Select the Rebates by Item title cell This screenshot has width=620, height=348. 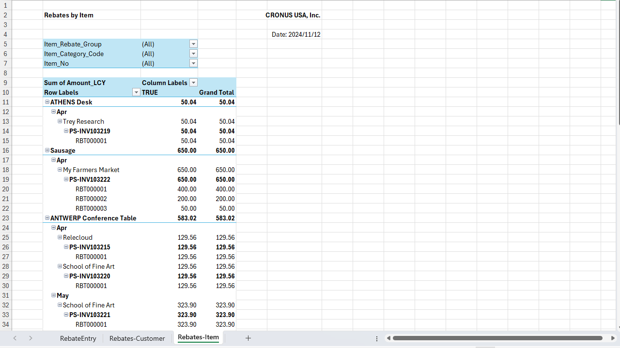pyautogui.click(x=92, y=15)
